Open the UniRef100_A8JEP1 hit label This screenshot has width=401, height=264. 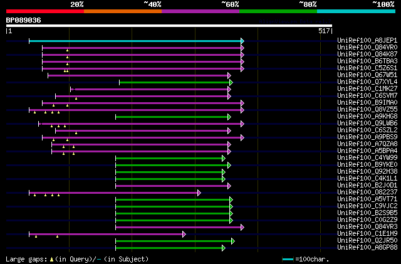pos(367,41)
